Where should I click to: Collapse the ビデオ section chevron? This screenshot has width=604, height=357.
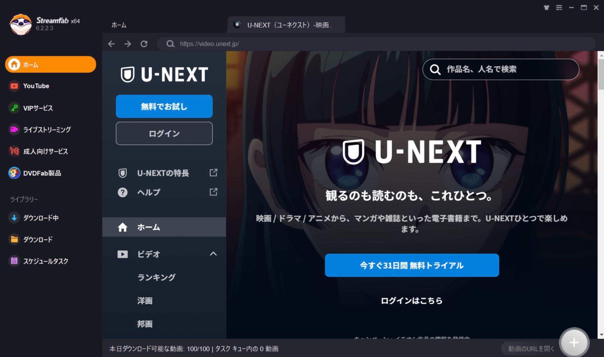click(213, 254)
